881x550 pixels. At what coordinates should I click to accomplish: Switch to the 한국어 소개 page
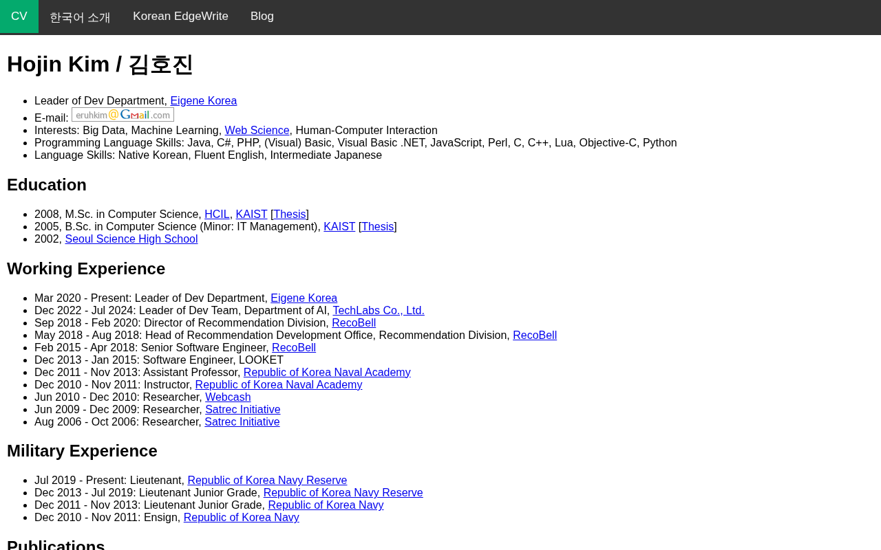80,16
